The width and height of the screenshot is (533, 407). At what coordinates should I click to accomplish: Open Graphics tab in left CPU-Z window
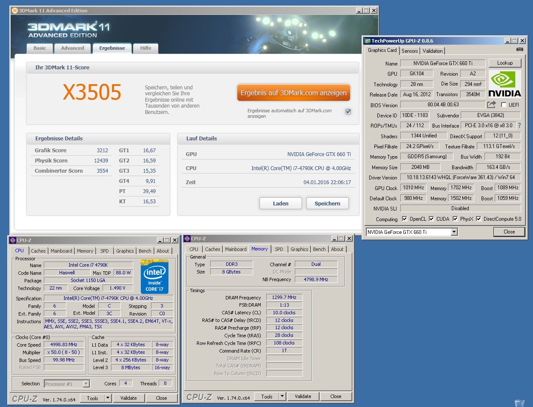pyautogui.click(x=125, y=251)
